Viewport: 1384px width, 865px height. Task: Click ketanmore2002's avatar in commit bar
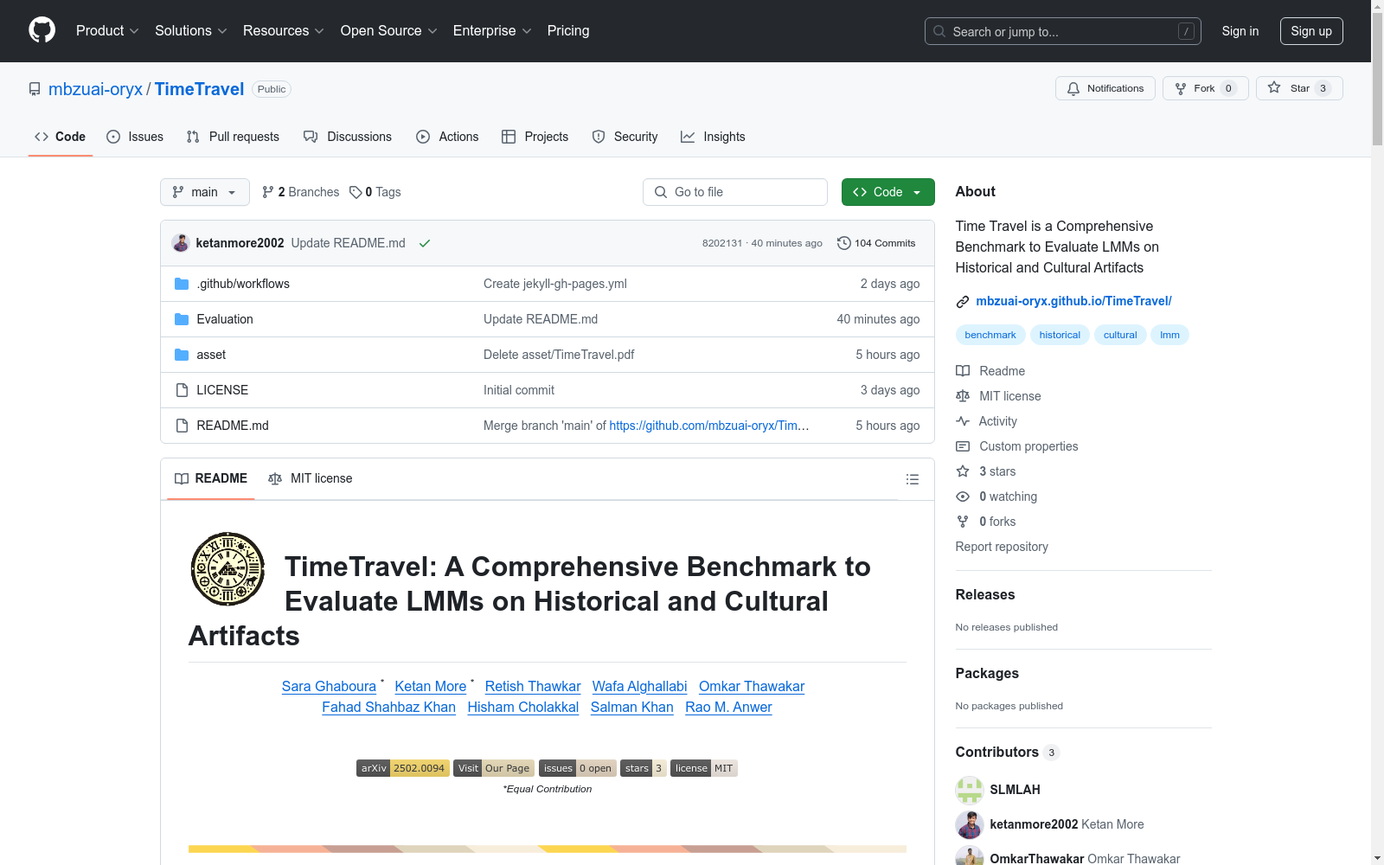[181, 243]
